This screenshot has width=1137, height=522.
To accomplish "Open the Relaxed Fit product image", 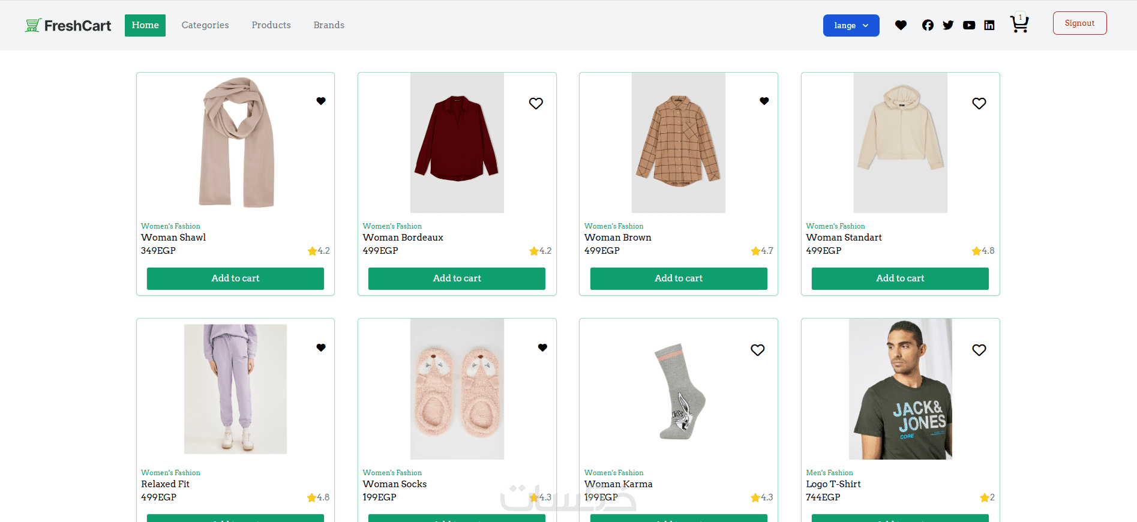I will [x=235, y=389].
